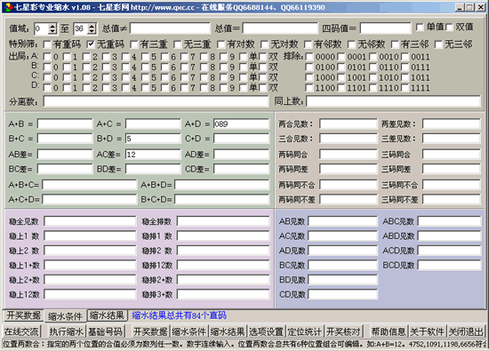Switch to the 开奖数据 tab
Viewport: 489px width, 351px height.
point(23,315)
